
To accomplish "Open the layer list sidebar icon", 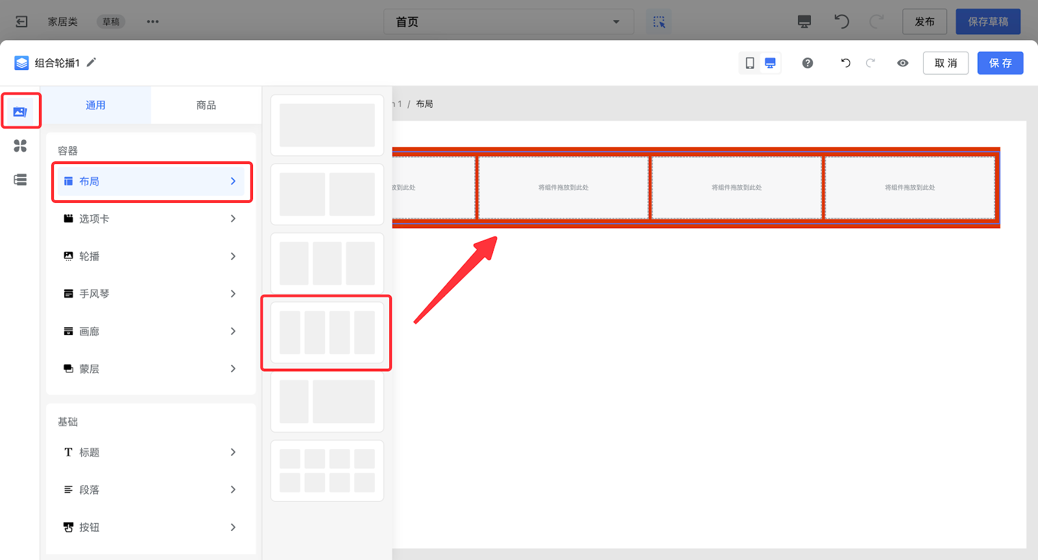I will pyautogui.click(x=20, y=180).
